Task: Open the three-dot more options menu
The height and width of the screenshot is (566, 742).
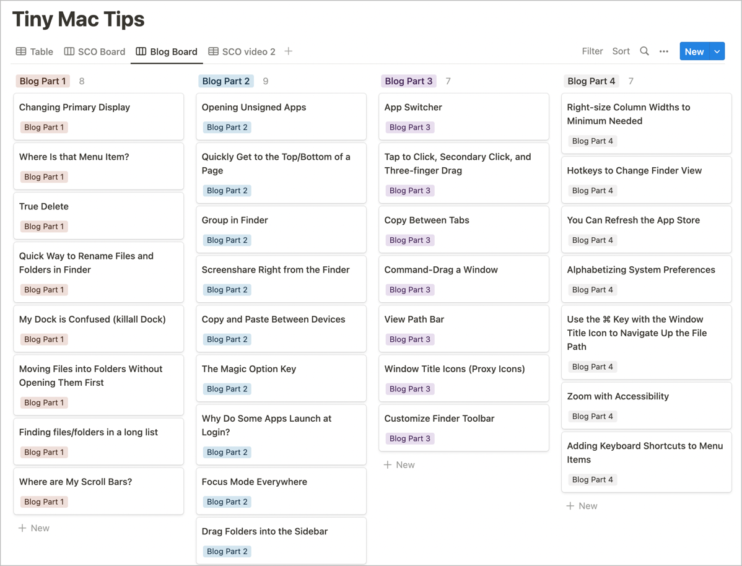Action: click(x=664, y=51)
